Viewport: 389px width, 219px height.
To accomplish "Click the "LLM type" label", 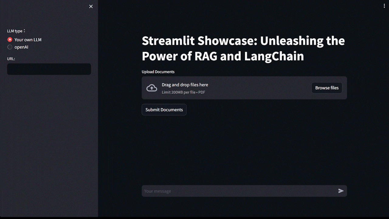I will 15,31.
